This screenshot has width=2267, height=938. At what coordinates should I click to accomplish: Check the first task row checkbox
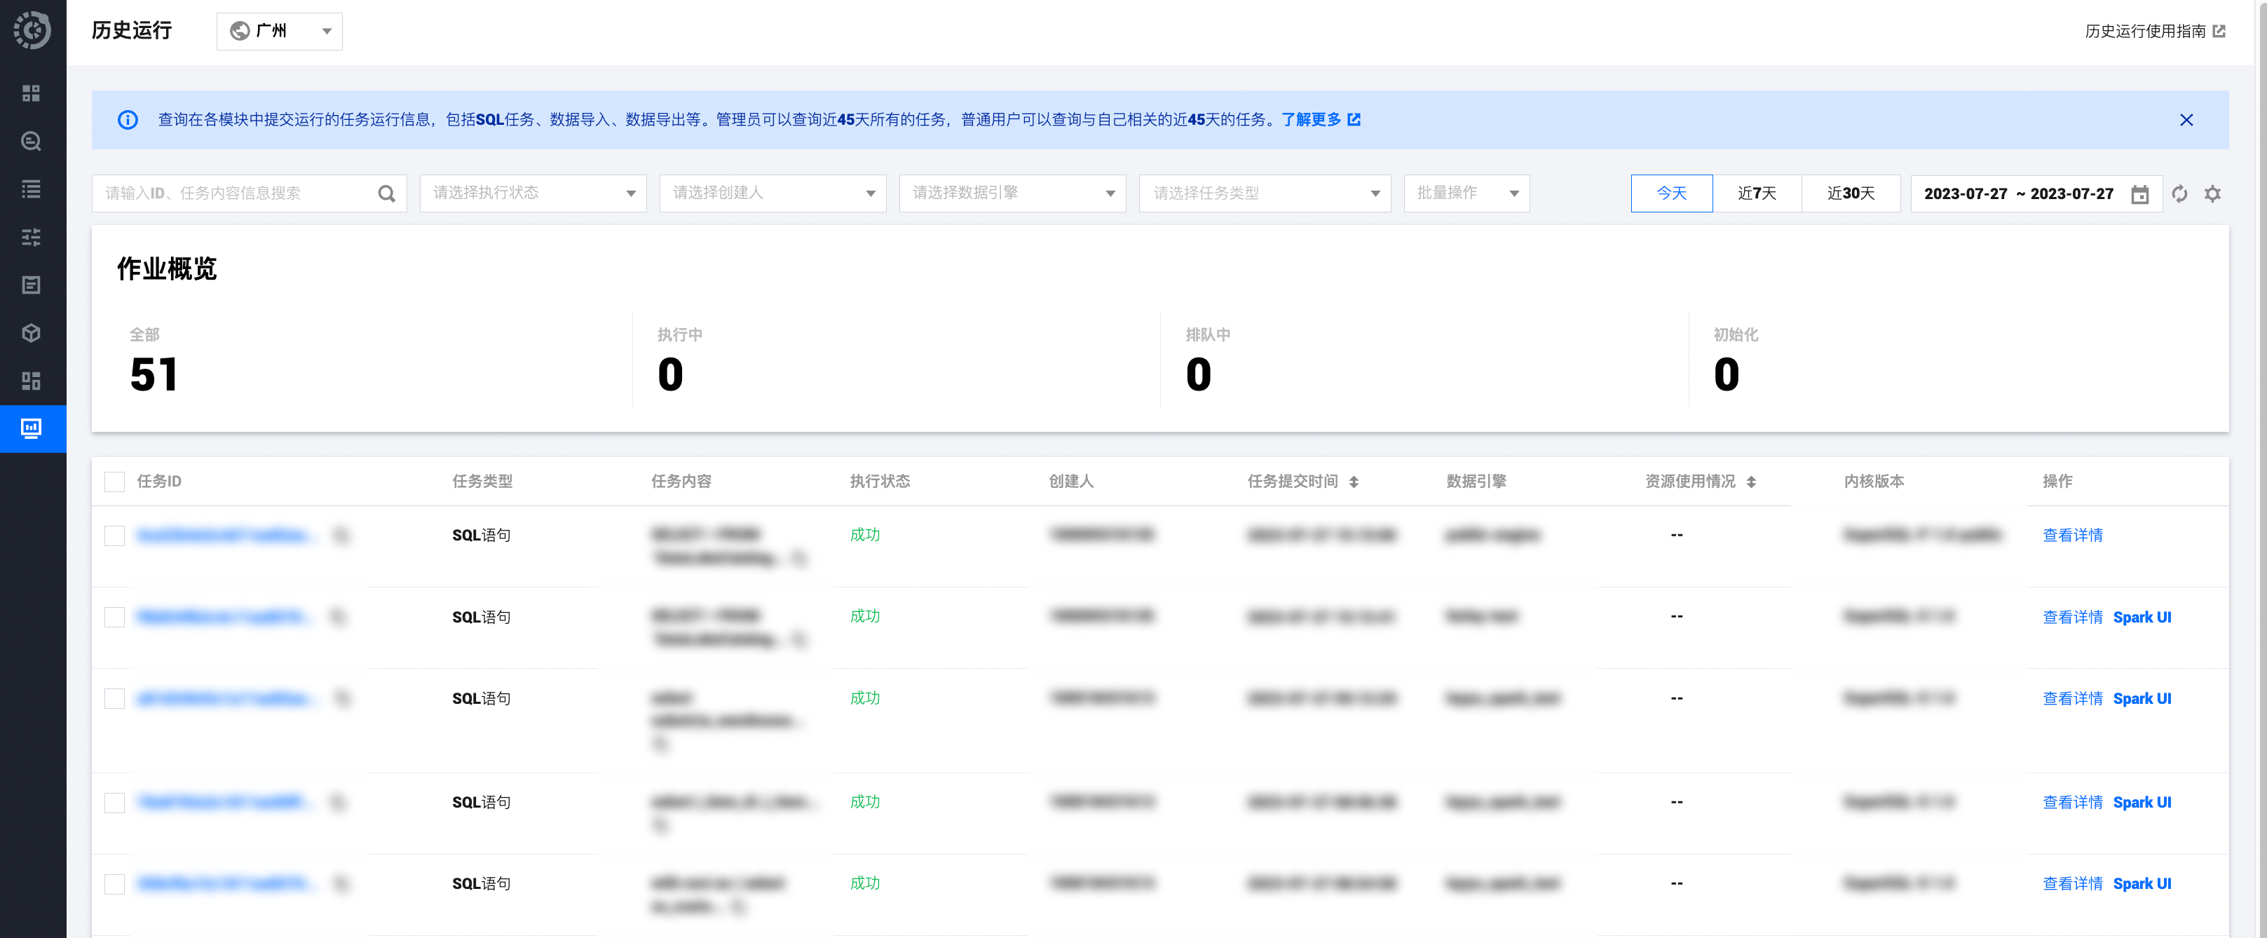click(114, 536)
